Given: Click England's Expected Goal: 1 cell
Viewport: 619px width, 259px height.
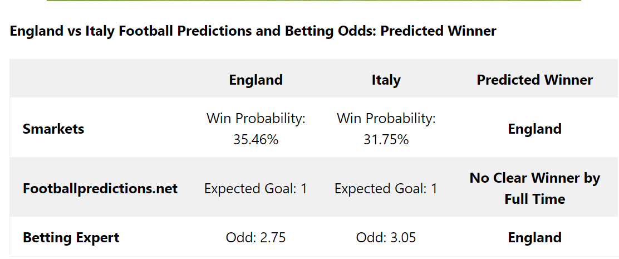Looking at the screenshot, I should 256,188.
